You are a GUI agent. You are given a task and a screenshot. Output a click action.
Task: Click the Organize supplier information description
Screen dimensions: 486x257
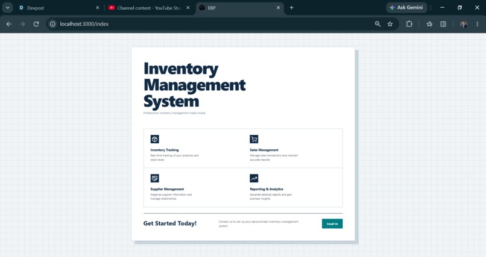point(171,197)
